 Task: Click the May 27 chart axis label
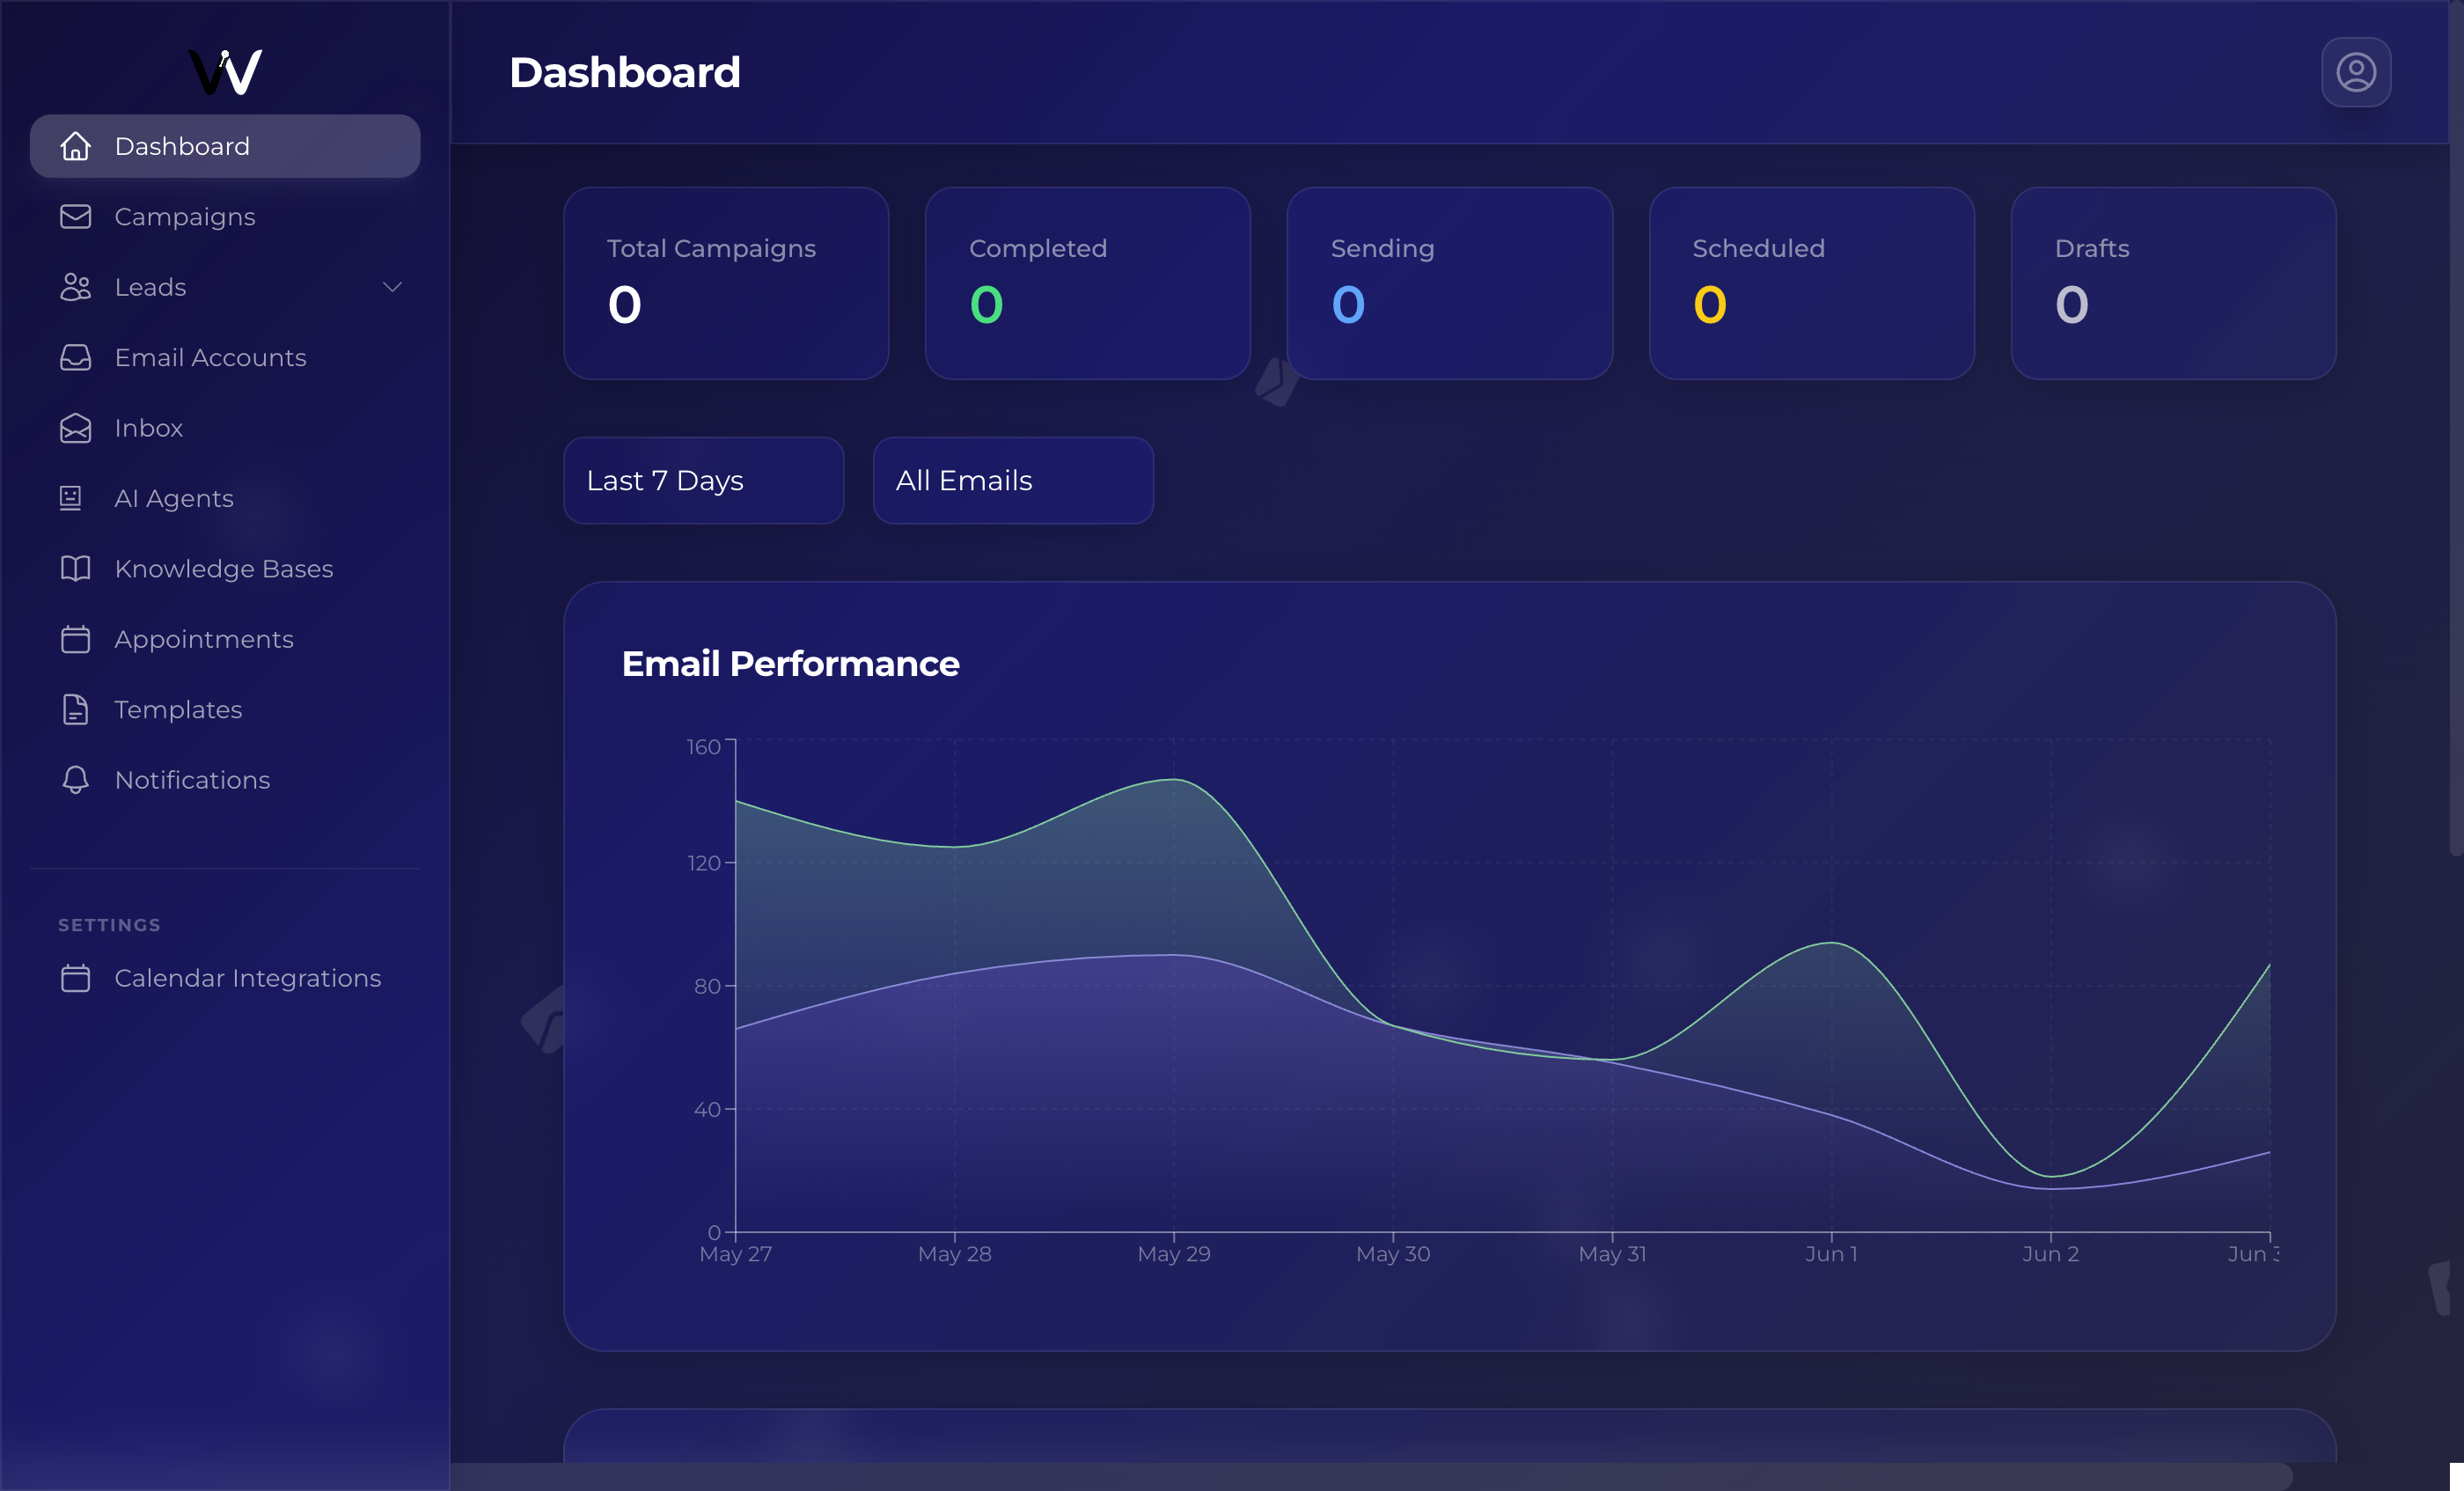coord(736,1254)
